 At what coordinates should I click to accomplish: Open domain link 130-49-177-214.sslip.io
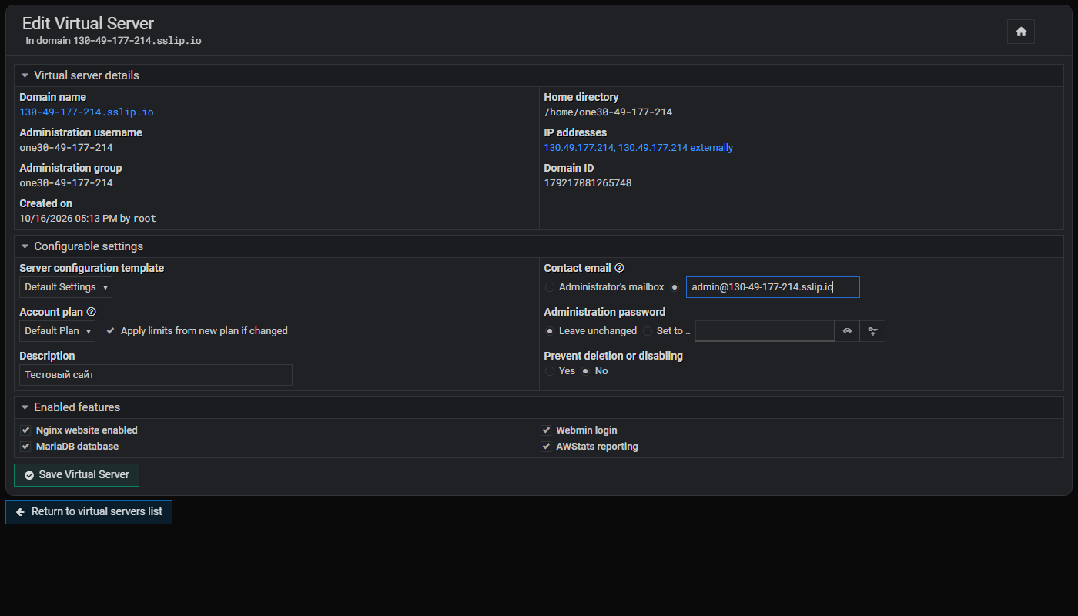point(86,112)
